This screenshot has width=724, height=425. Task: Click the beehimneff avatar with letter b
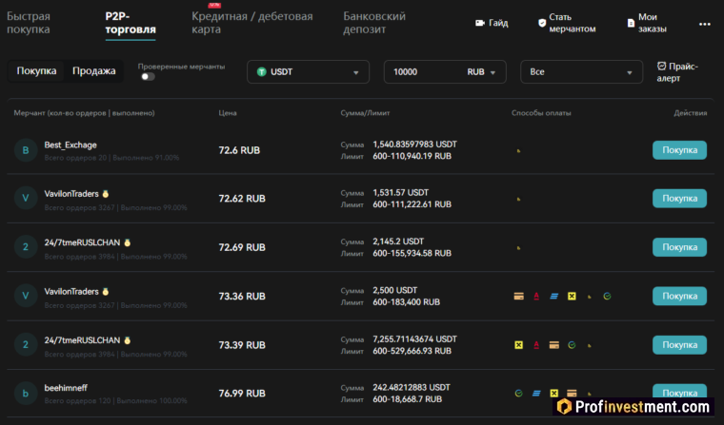[x=26, y=394]
